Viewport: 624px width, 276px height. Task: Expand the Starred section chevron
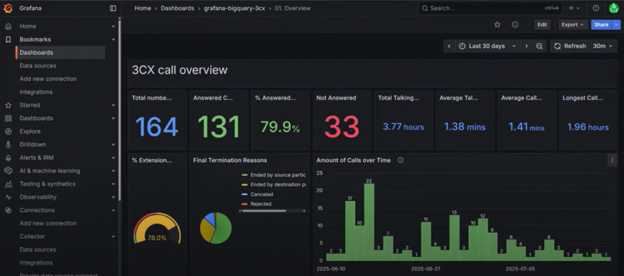point(113,105)
